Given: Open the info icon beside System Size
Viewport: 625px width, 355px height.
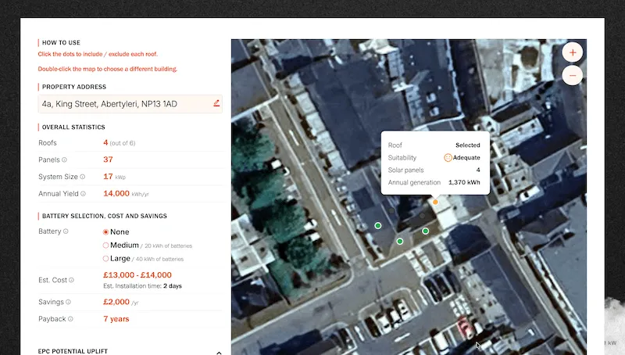Looking at the screenshot, I should click(83, 177).
